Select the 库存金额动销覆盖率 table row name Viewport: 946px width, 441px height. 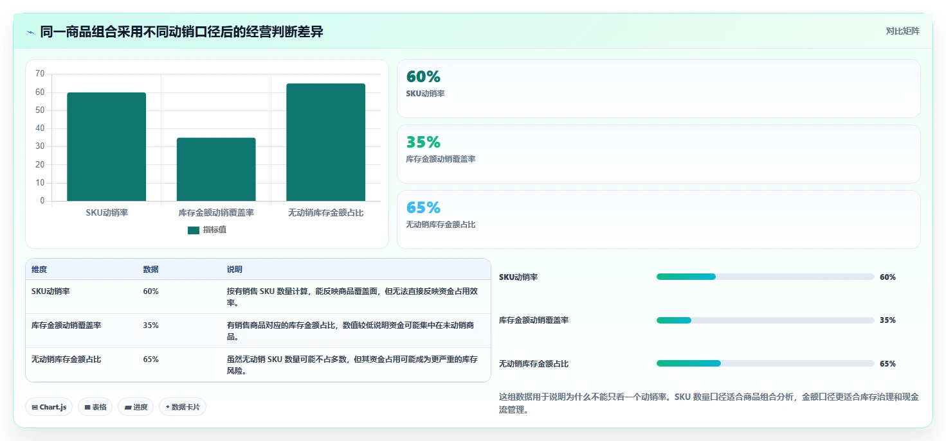[66, 325]
